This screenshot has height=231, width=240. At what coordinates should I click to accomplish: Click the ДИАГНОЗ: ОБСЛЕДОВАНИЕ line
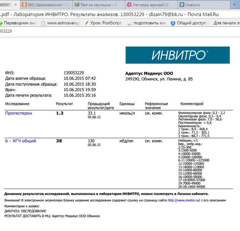point(25,211)
